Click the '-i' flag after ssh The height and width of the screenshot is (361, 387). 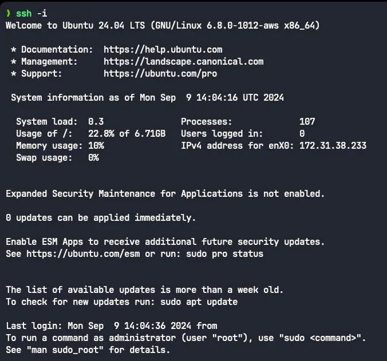pyautogui.click(x=42, y=13)
